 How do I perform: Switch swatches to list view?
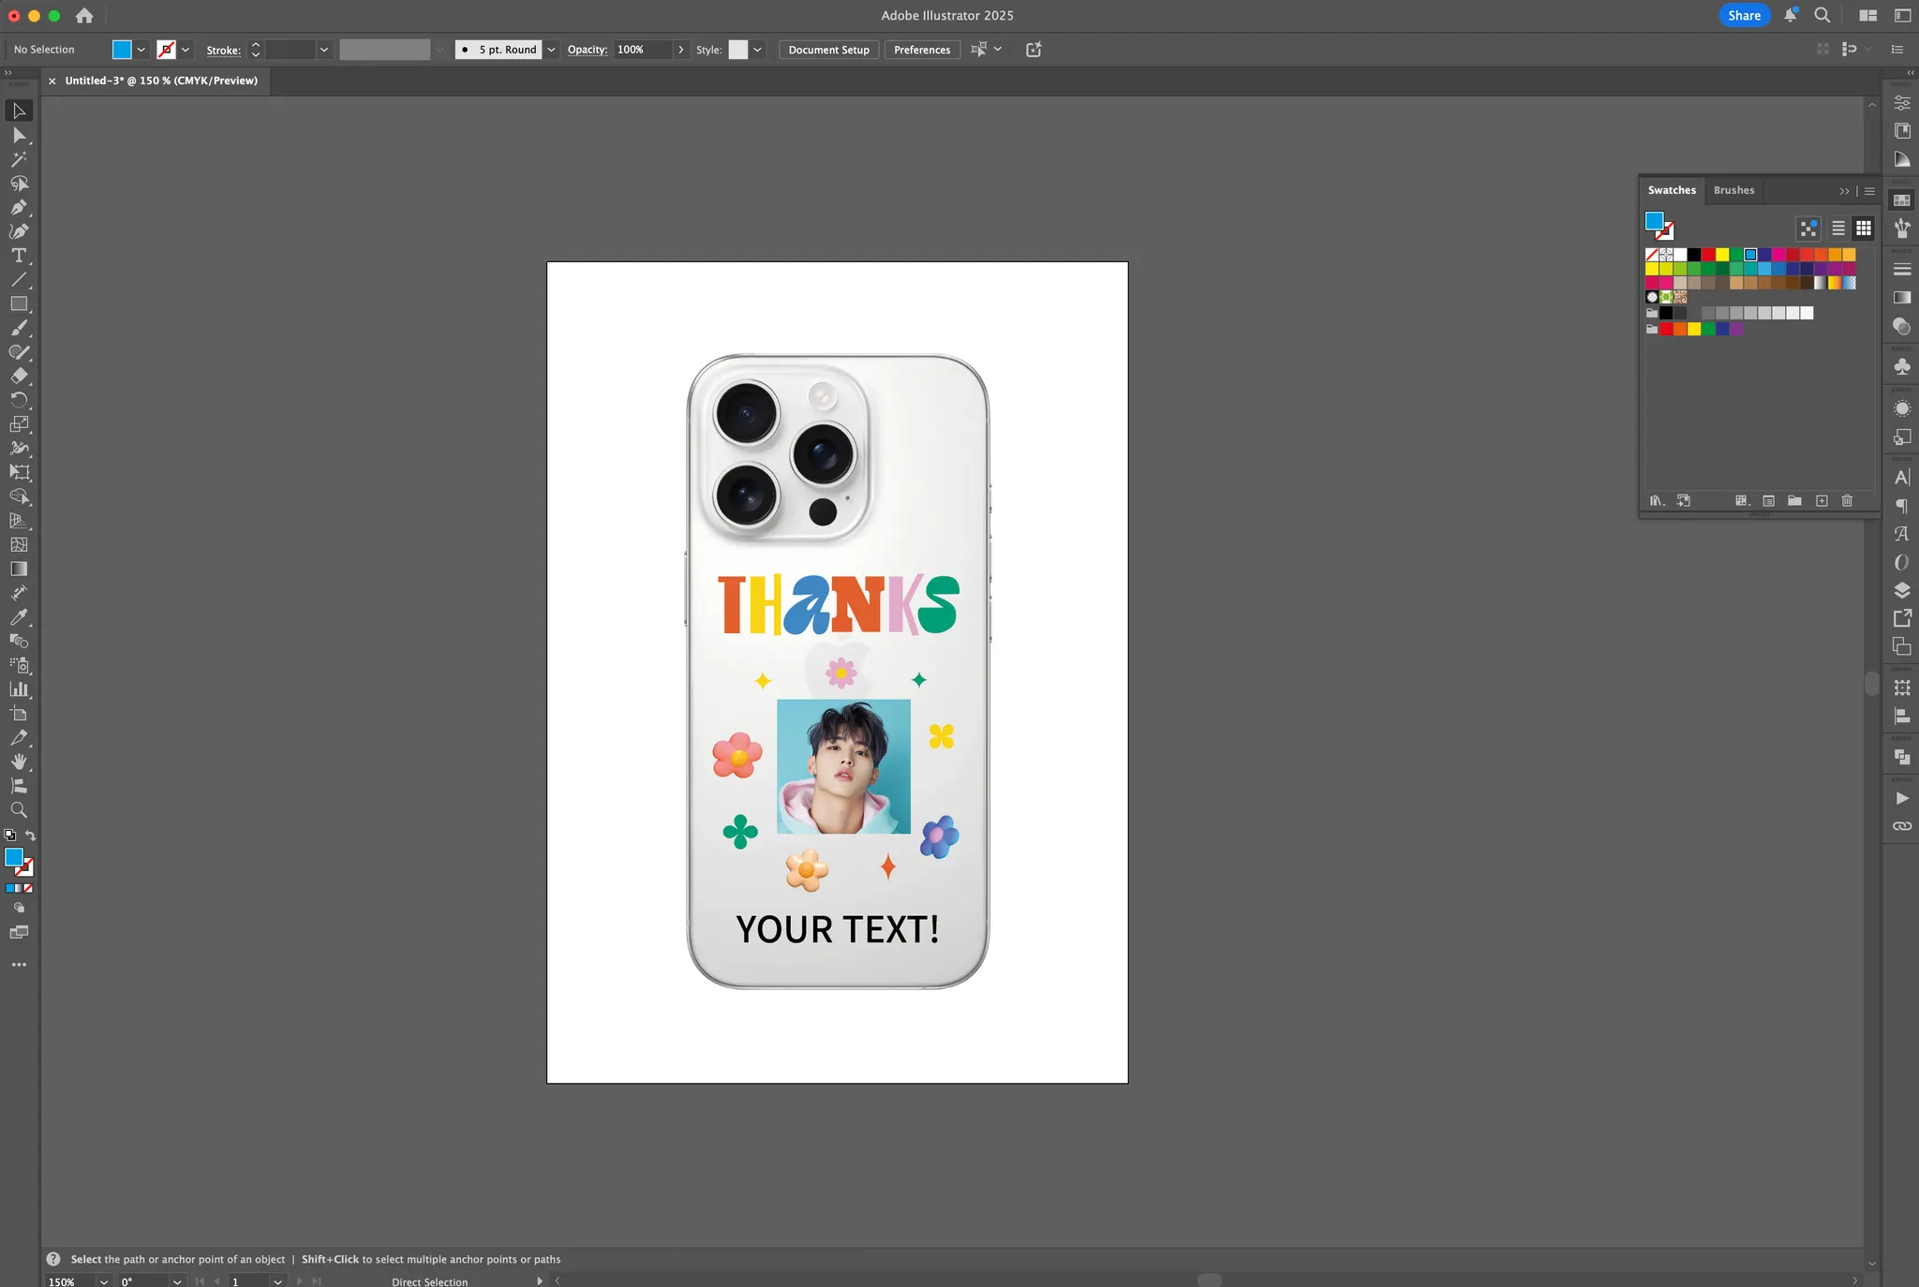[1838, 228]
